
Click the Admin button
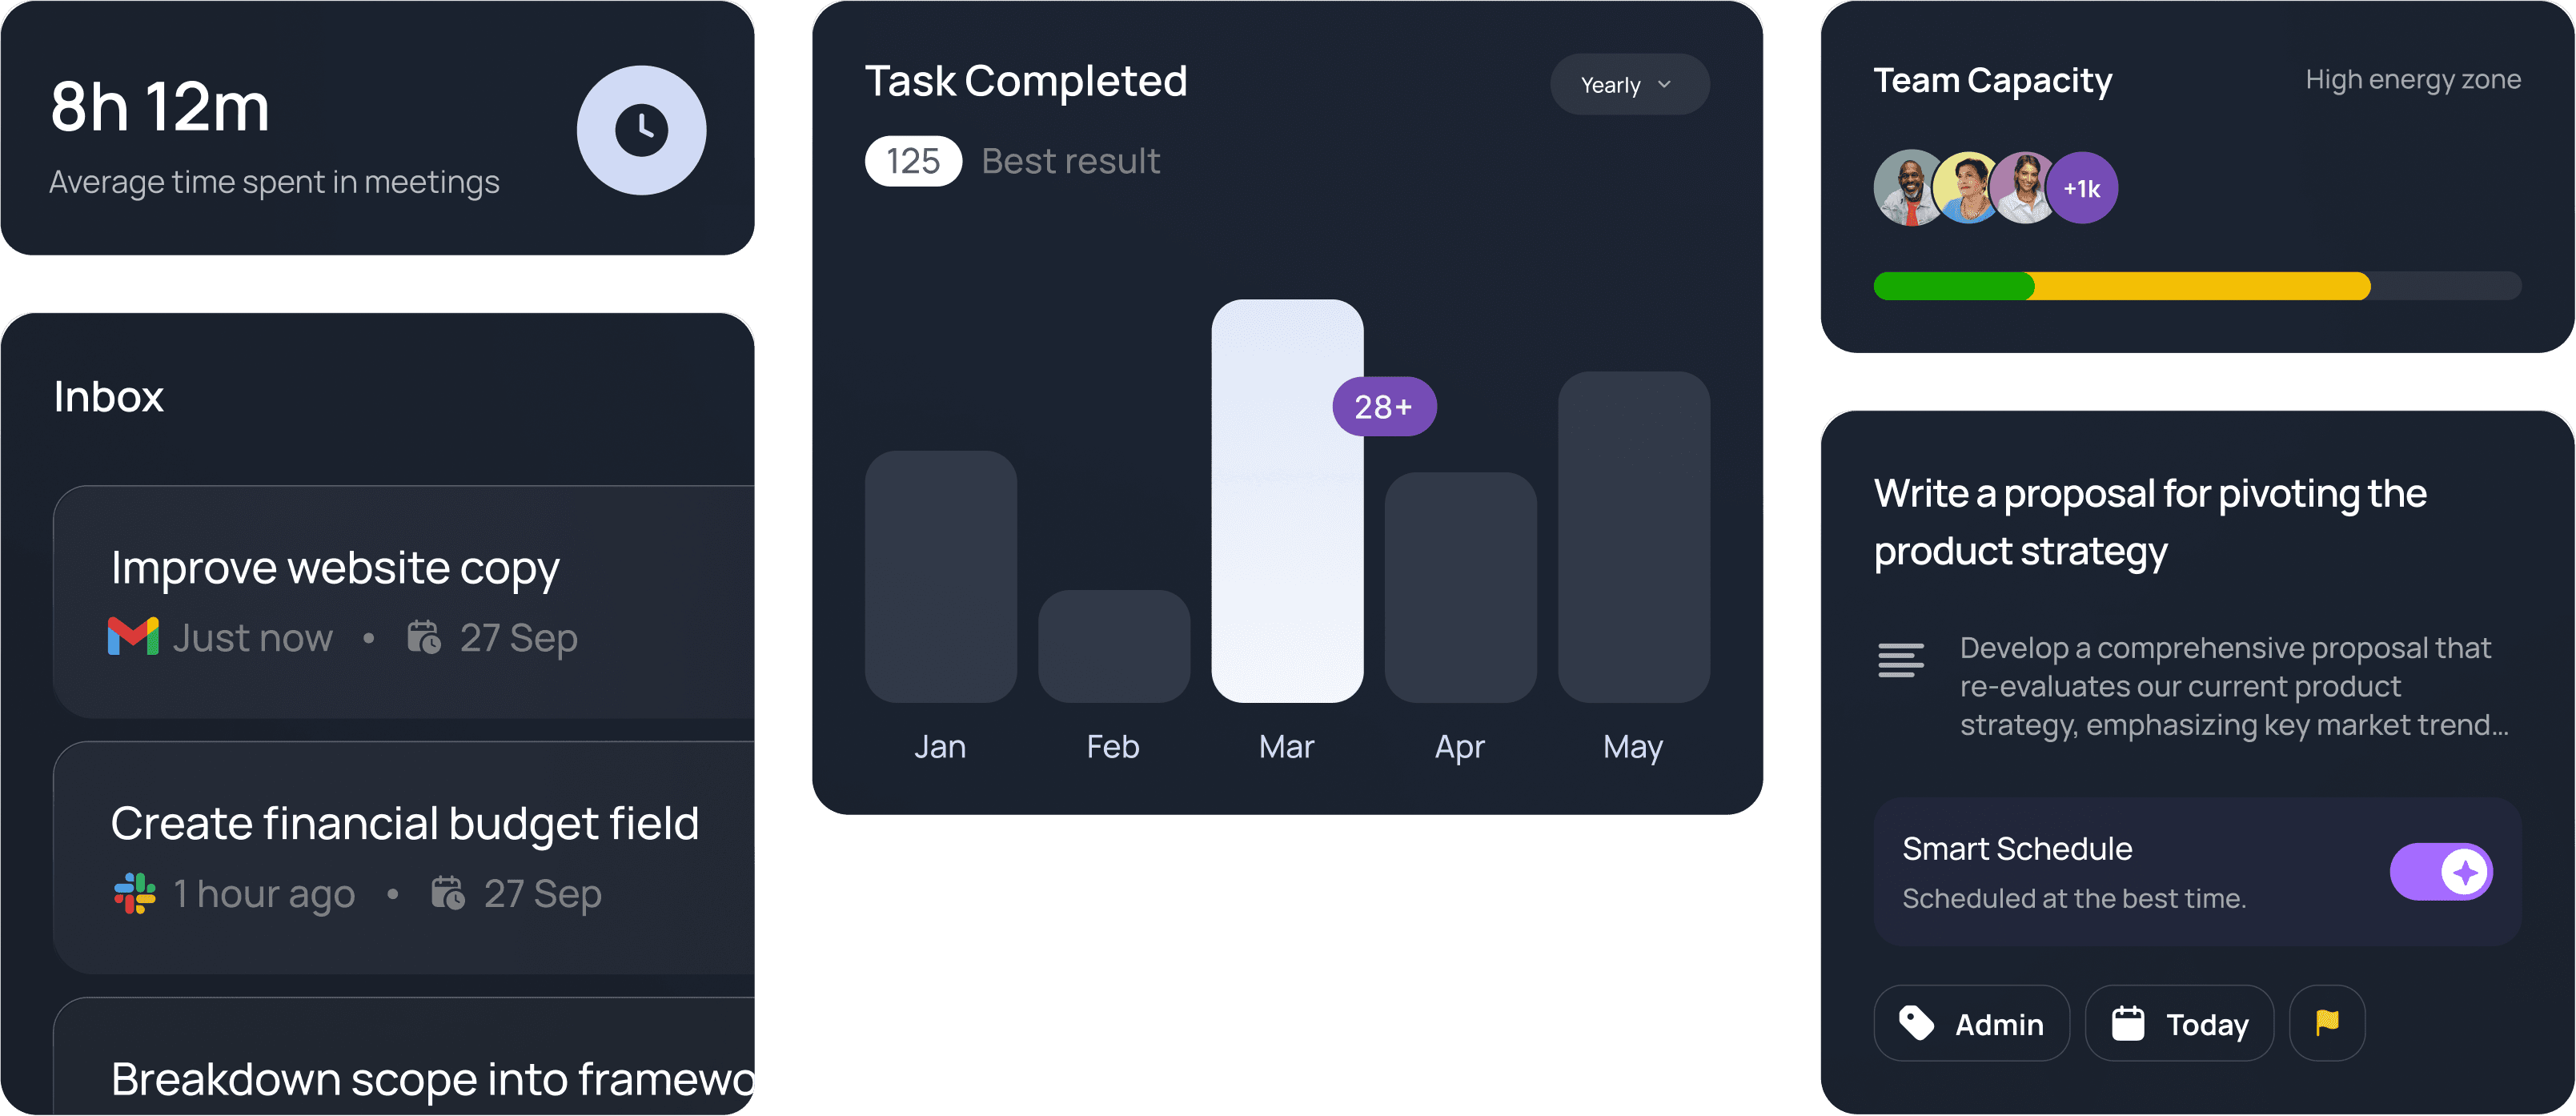tap(1971, 1022)
